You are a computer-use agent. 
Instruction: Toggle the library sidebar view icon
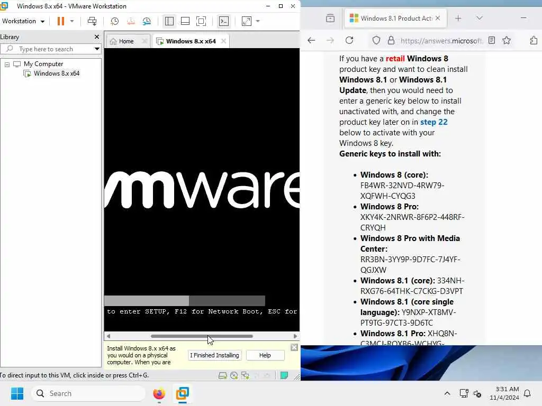[x=169, y=21]
